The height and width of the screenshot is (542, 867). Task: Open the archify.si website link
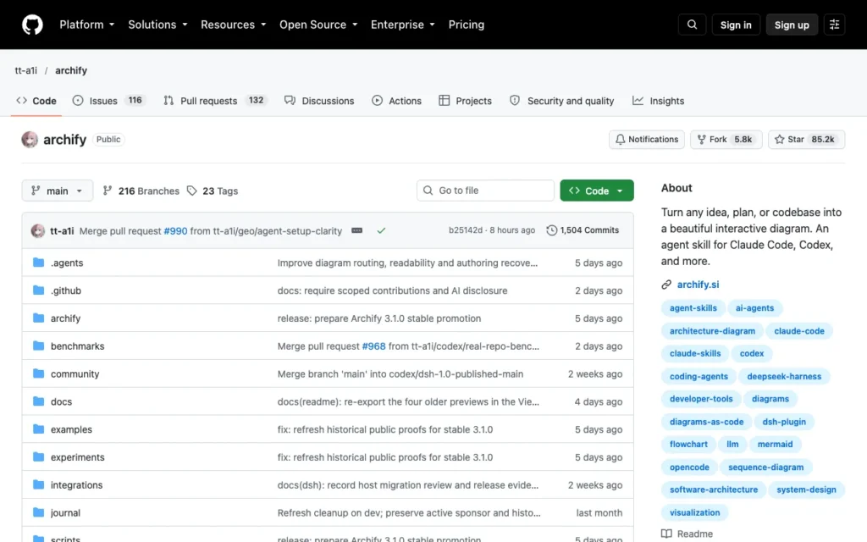tap(698, 285)
